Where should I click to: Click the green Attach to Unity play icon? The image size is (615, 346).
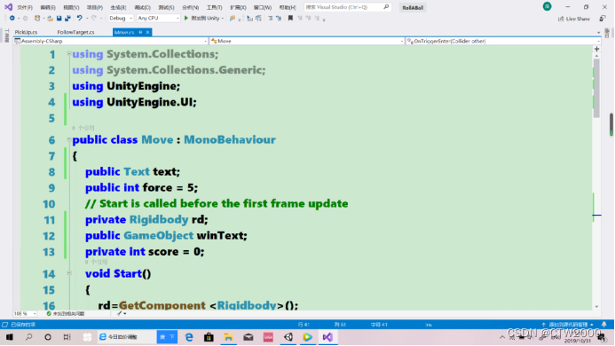click(x=186, y=18)
